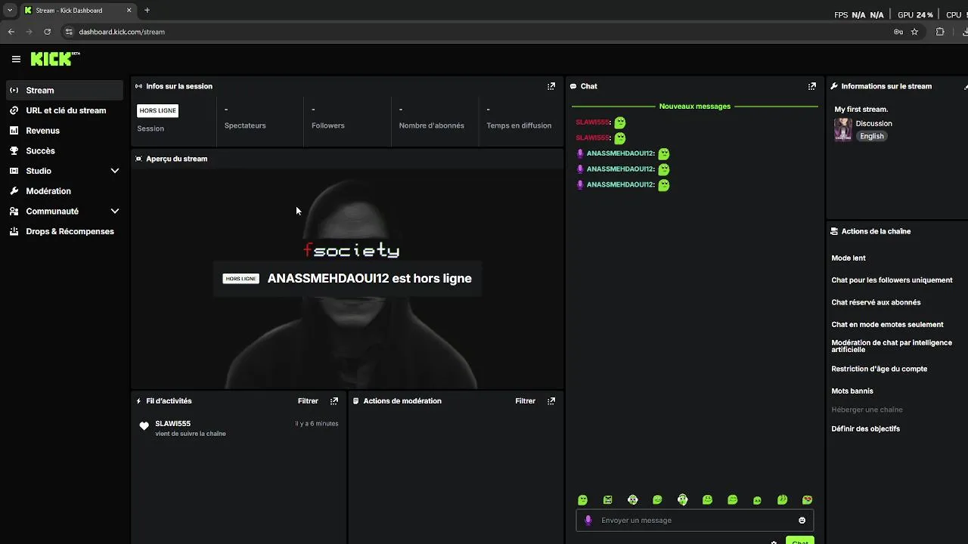Click the English language tag
The width and height of the screenshot is (968, 544).
point(871,136)
